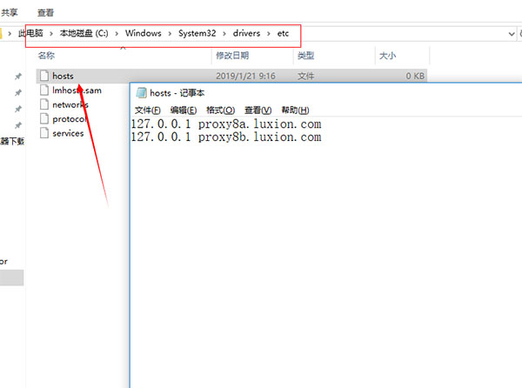Select the protocol file icon

[x=44, y=119]
